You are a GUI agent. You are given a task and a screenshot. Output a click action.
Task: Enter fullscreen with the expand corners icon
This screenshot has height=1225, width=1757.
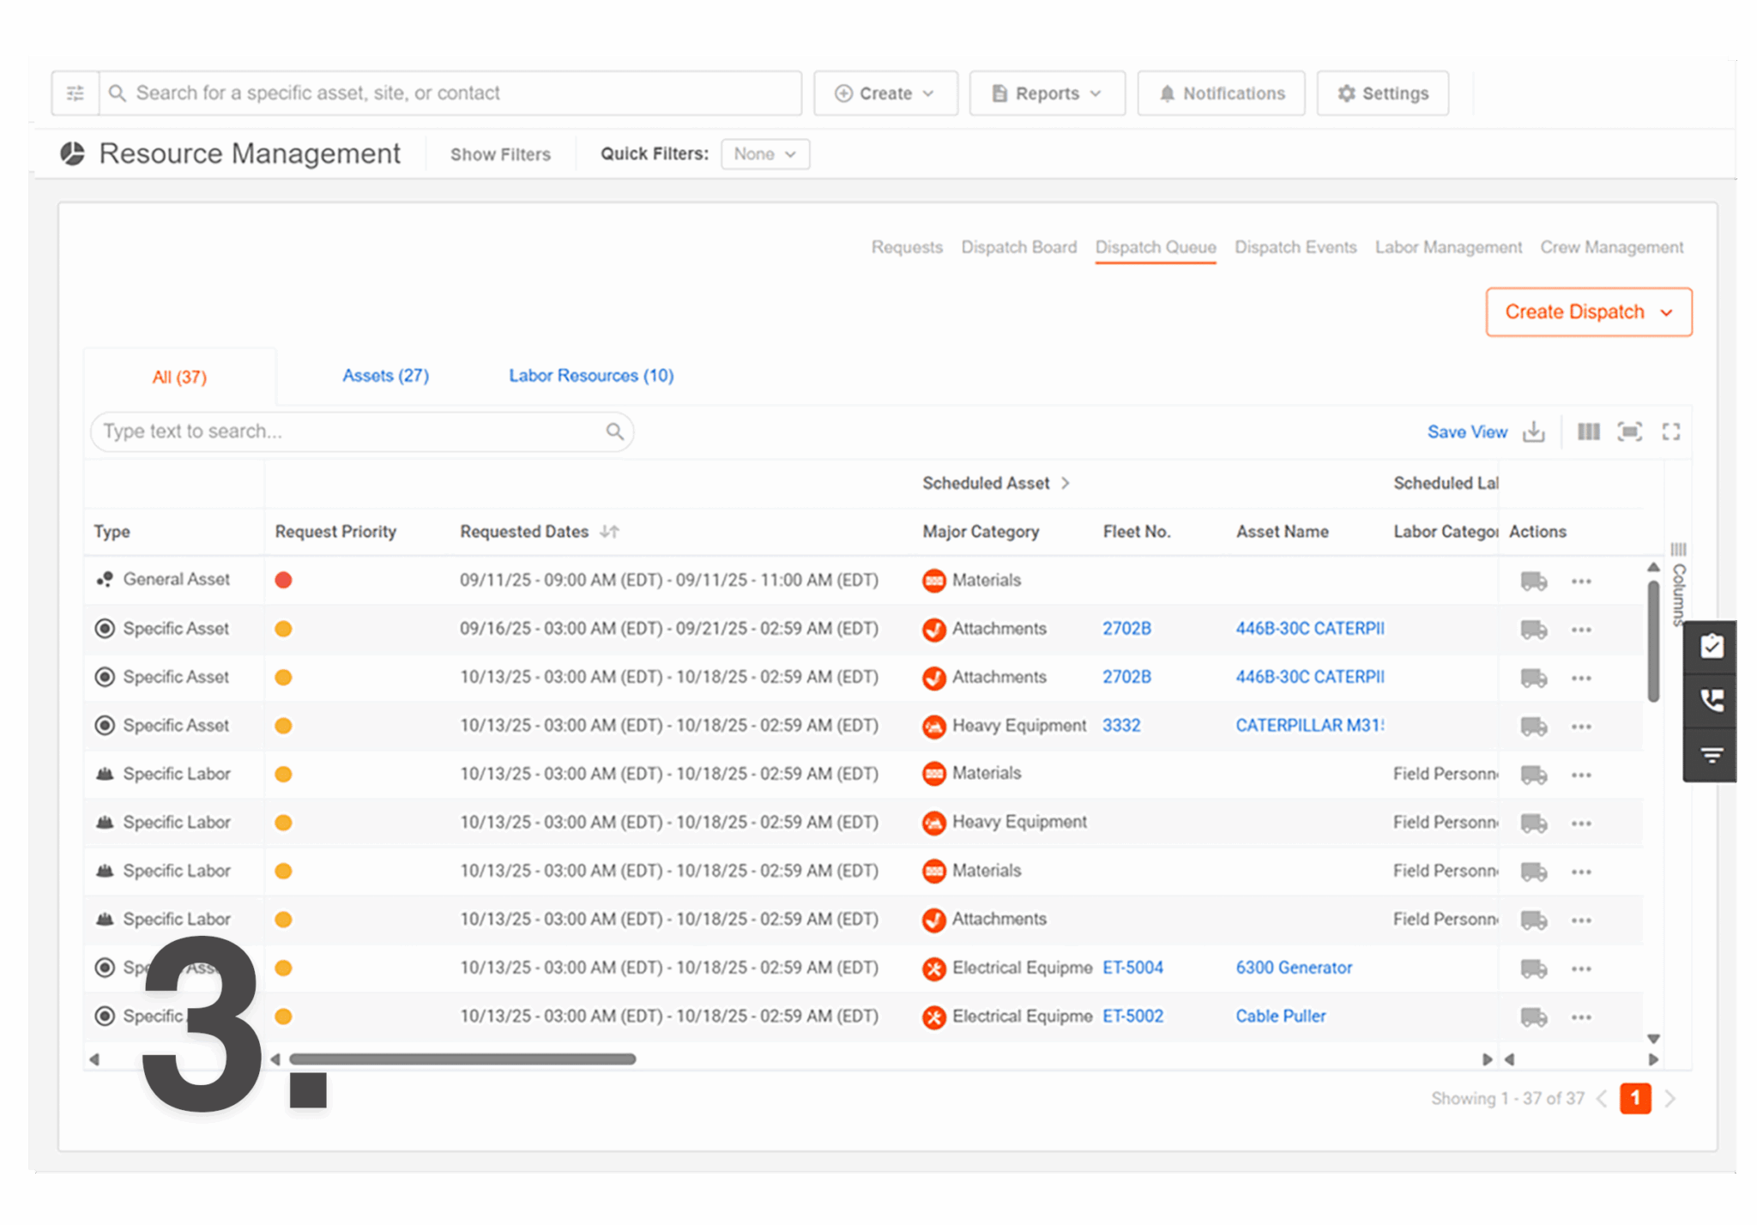[x=1670, y=431]
